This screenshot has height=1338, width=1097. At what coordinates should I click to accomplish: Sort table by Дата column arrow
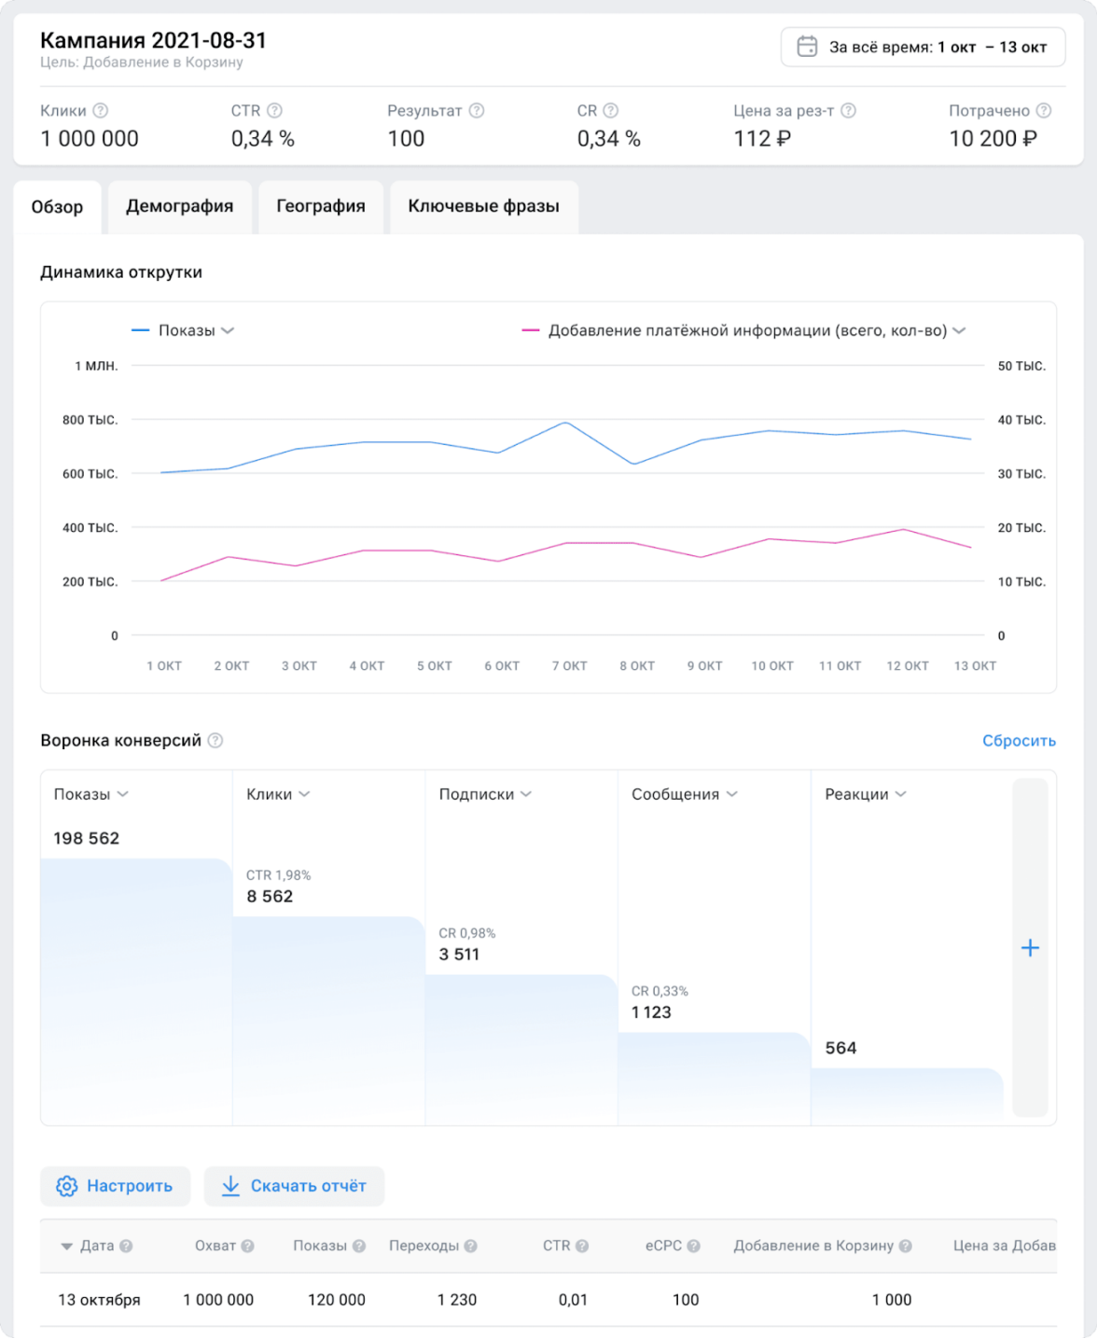66,1247
